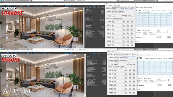
Task: Switch to Stats tab in 10980XE frame buffer
Action: [90, 8]
